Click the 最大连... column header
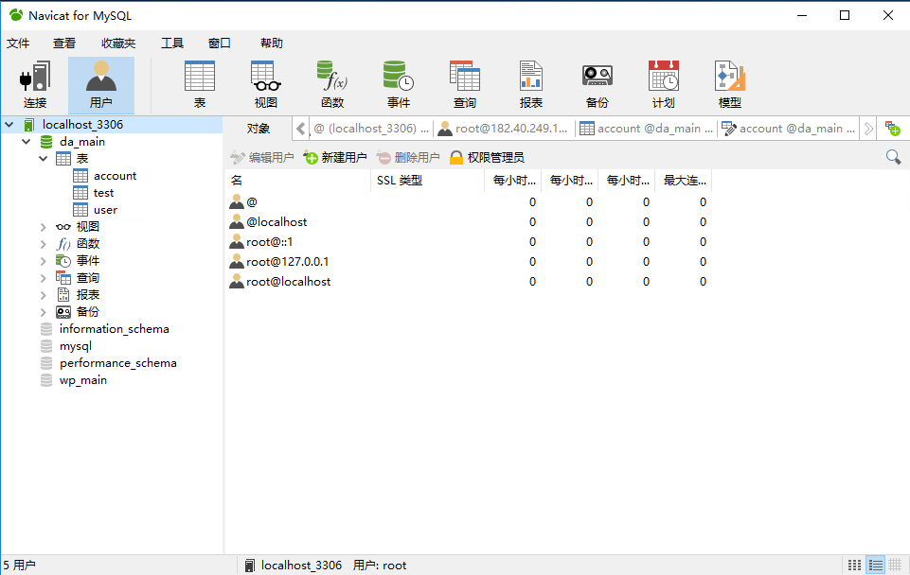 (685, 181)
